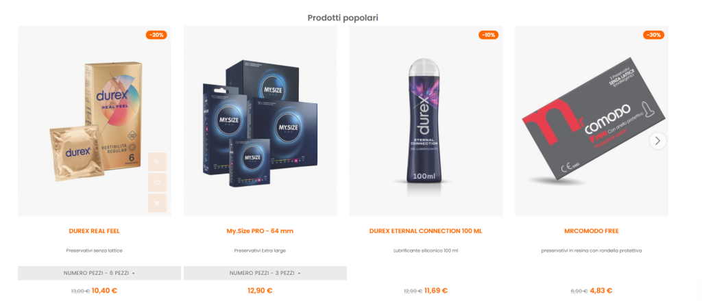Open My.Size PRO - 64 mm product link

point(260,231)
